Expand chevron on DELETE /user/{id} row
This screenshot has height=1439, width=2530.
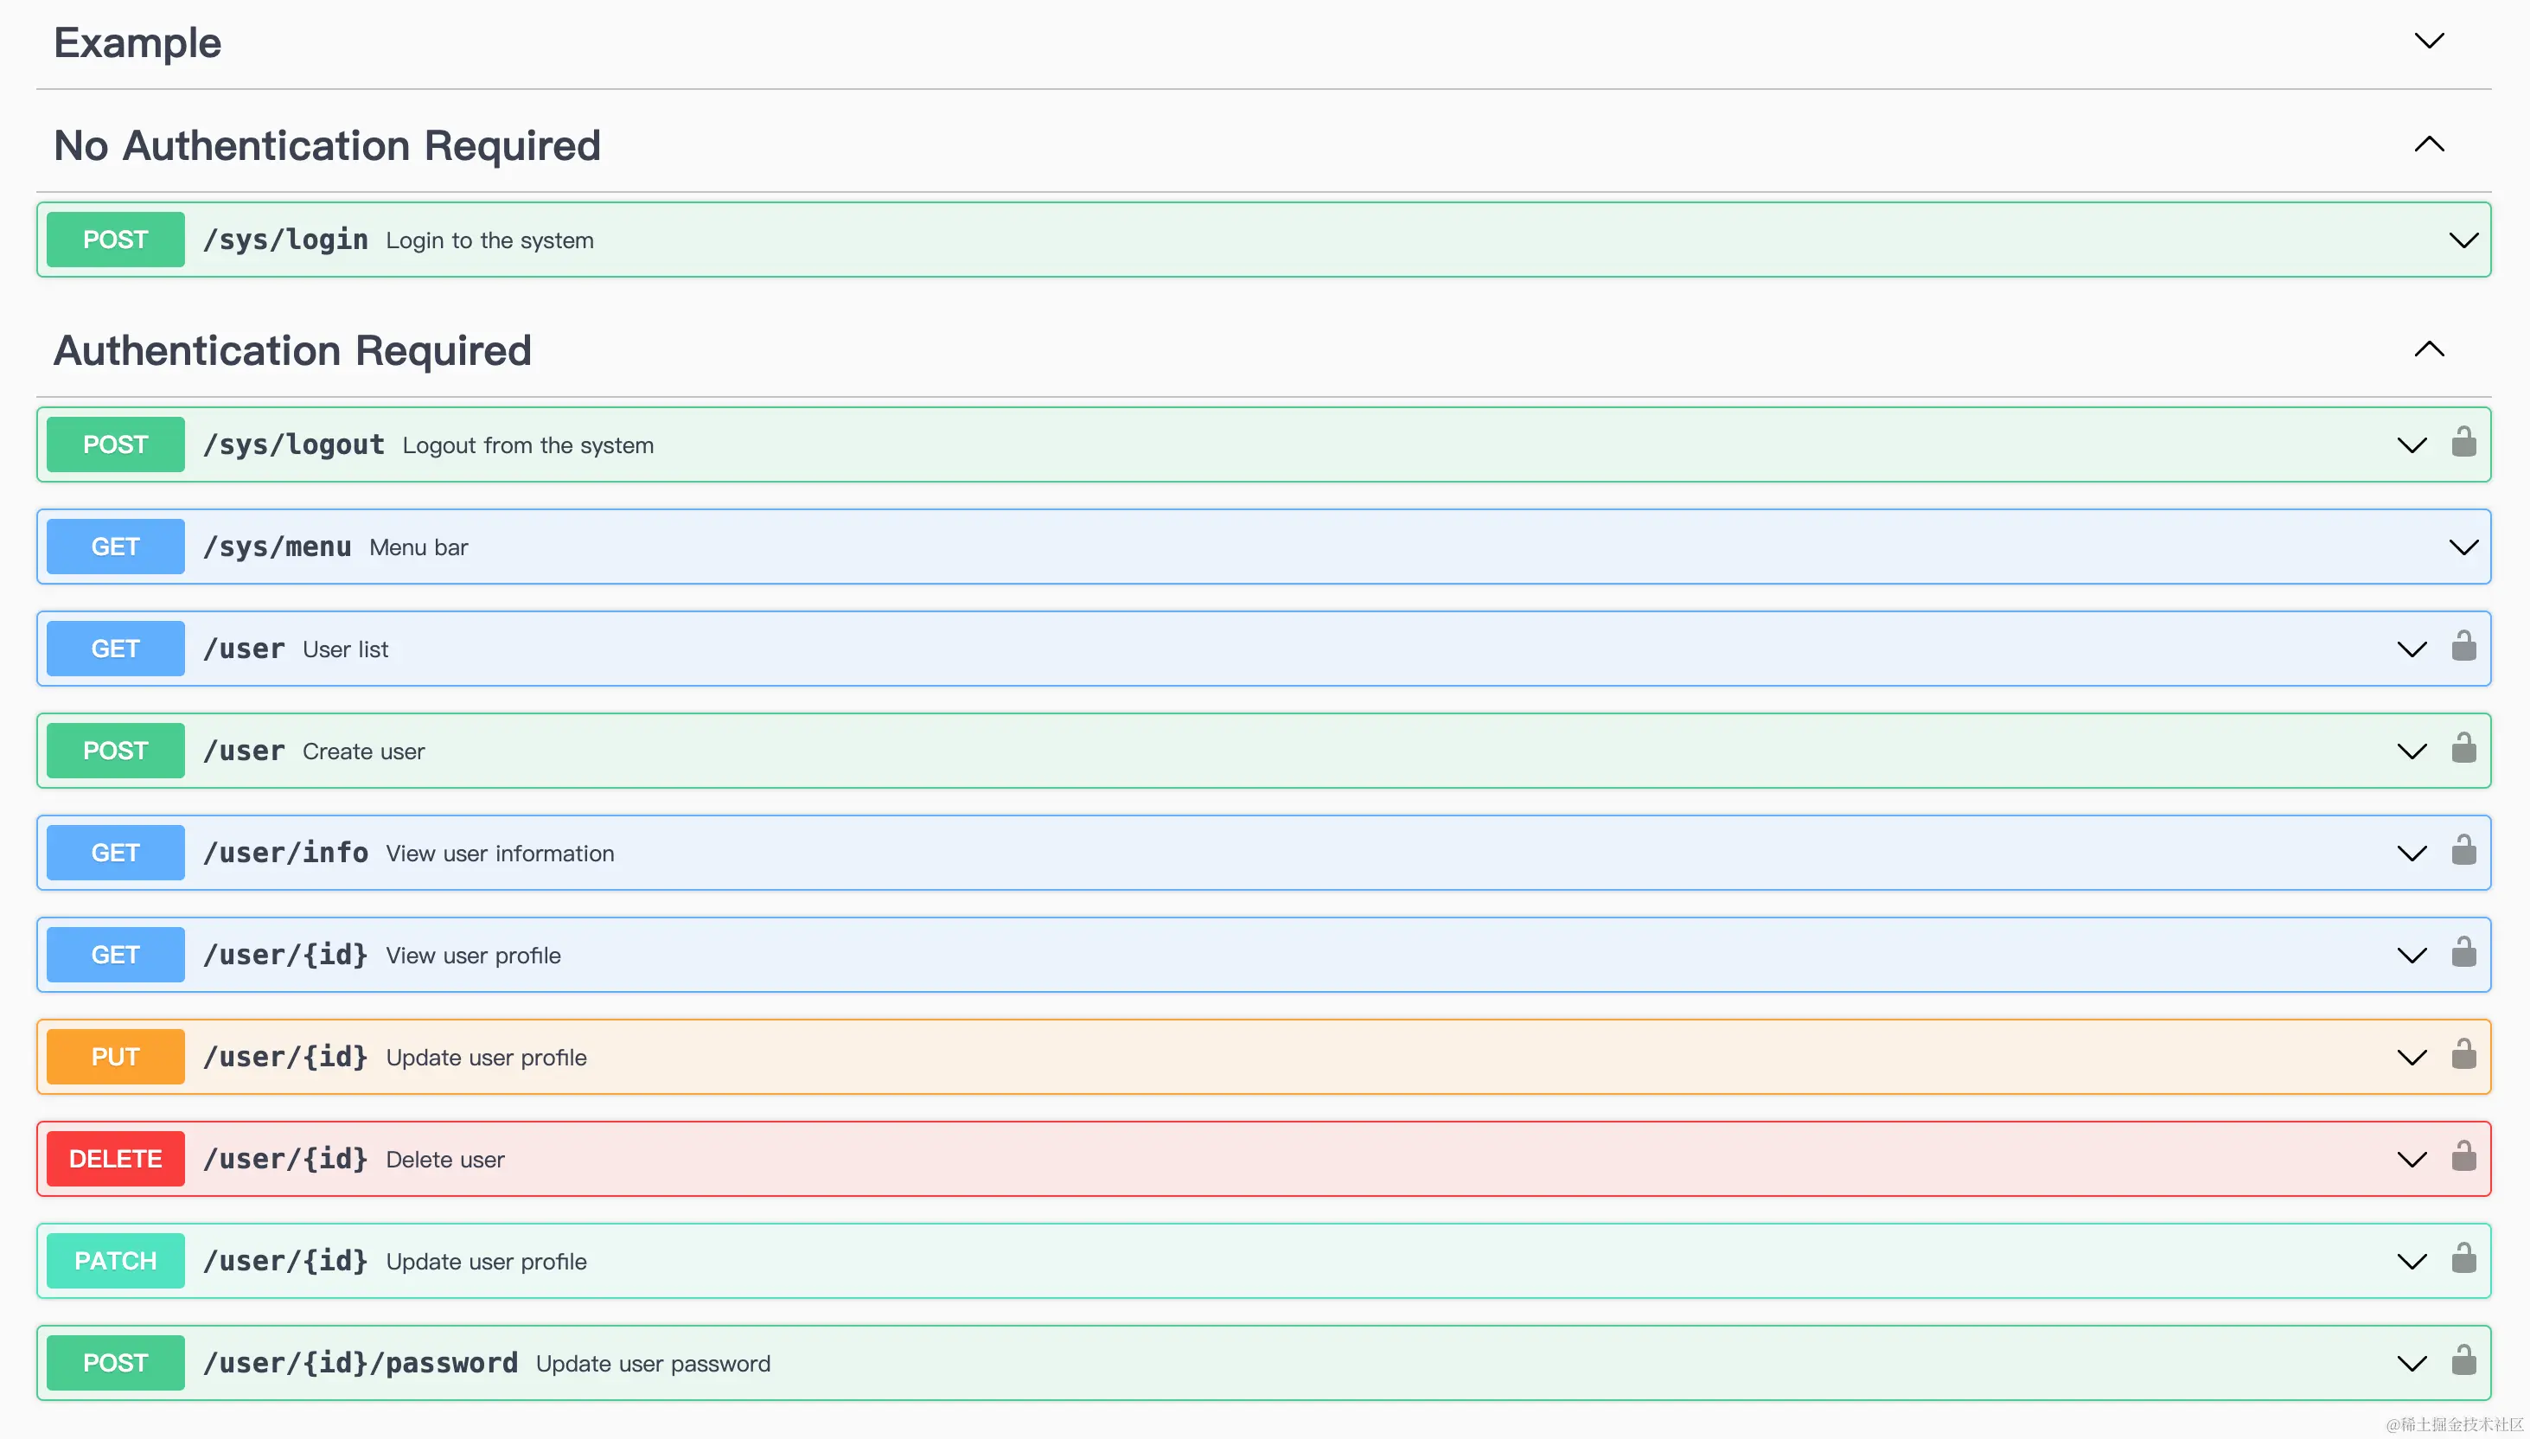coord(2412,1160)
